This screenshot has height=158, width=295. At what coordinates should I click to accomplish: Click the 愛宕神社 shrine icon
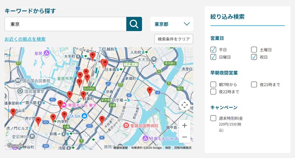32,136
